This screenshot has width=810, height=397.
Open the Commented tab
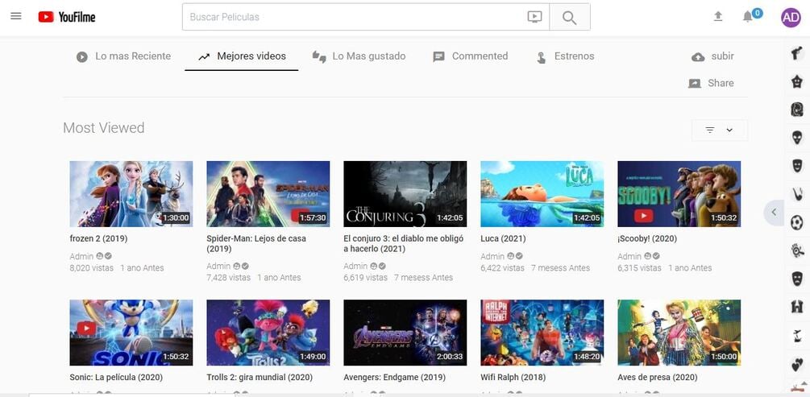click(471, 56)
